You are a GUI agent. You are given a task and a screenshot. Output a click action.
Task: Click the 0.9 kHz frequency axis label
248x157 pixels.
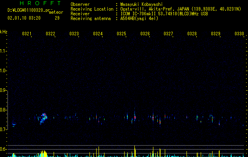(x=3, y=90)
